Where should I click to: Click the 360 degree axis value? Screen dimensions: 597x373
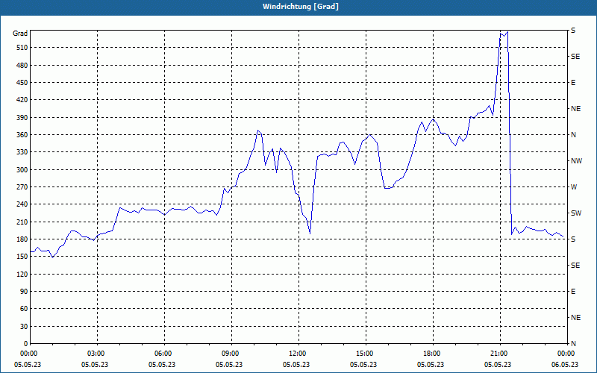point(22,135)
